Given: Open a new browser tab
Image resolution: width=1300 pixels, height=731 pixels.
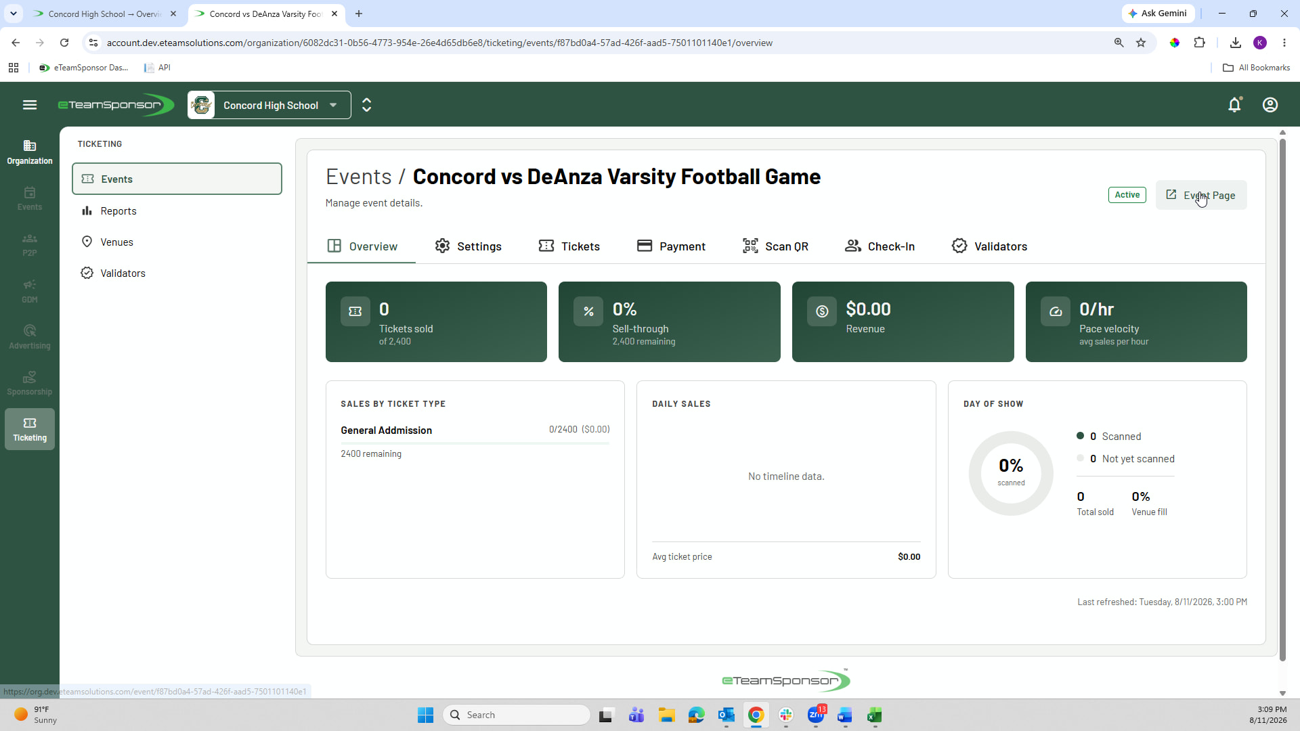Looking at the screenshot, I should click(359, 14).
